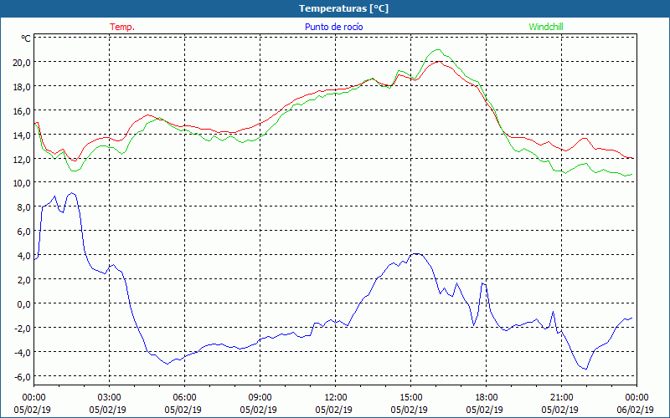Click the 15:00 time axis label
This screenshot has height=418, width=670.
(x=411, y=398)
